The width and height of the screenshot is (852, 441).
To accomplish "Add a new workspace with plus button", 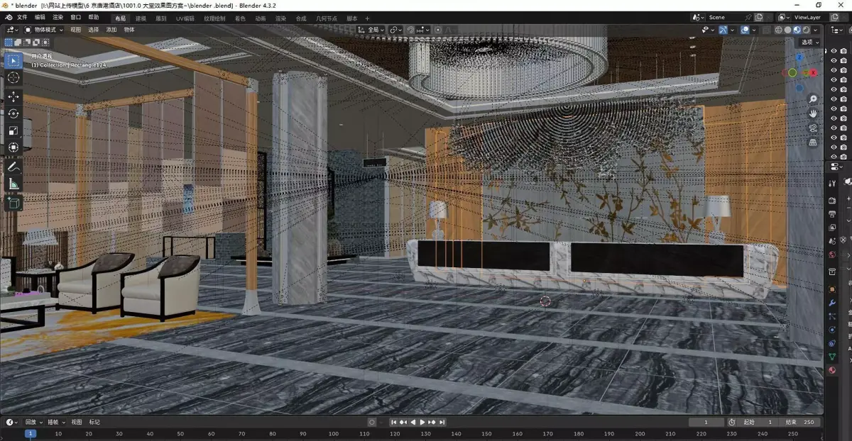I will [367, 18].
